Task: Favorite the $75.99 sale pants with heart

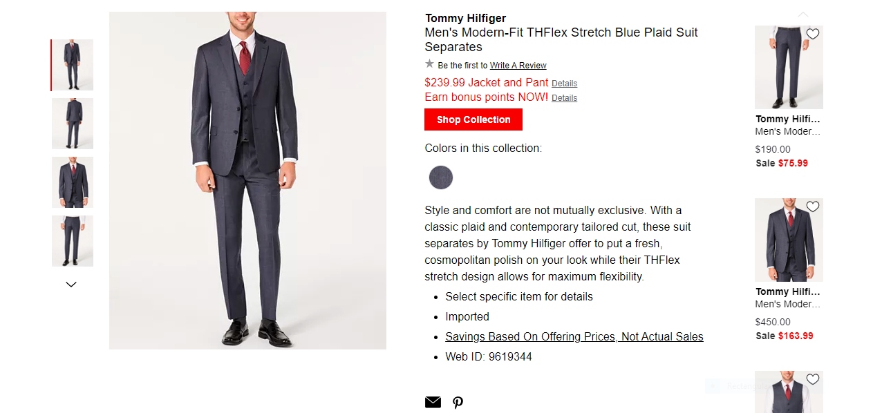Action: pos(813,34)
